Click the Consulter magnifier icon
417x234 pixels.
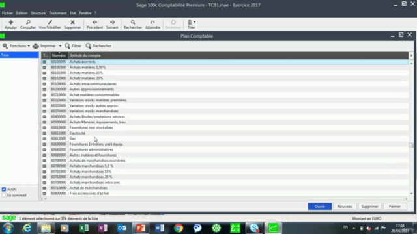[x=28, y=22]
